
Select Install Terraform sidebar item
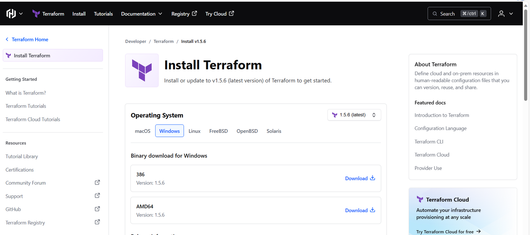point(53,55)
